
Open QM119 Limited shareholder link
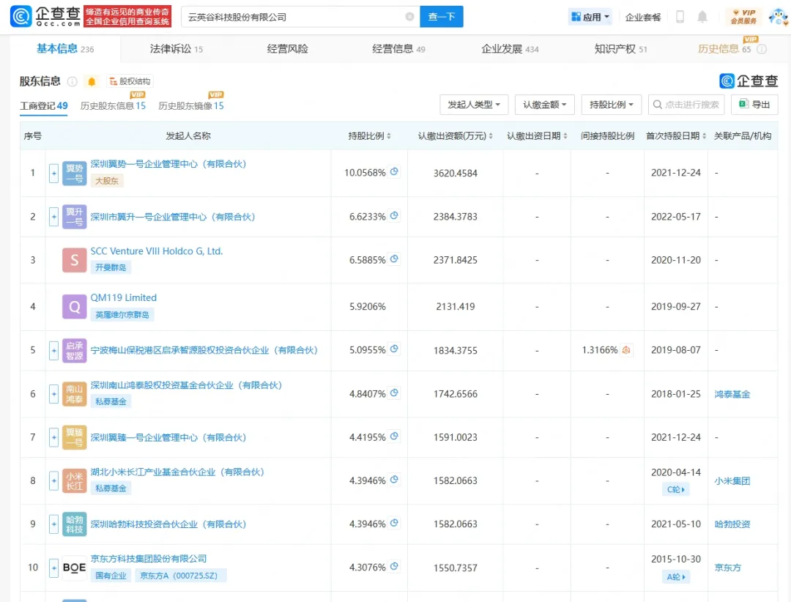[124, 298]
